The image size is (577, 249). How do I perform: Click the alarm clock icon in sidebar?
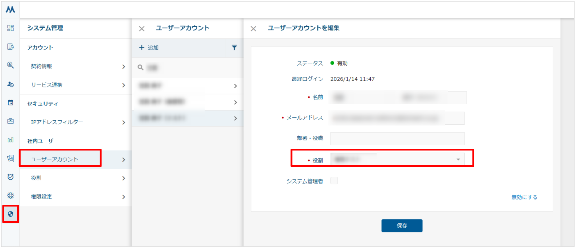click(10, 177)
